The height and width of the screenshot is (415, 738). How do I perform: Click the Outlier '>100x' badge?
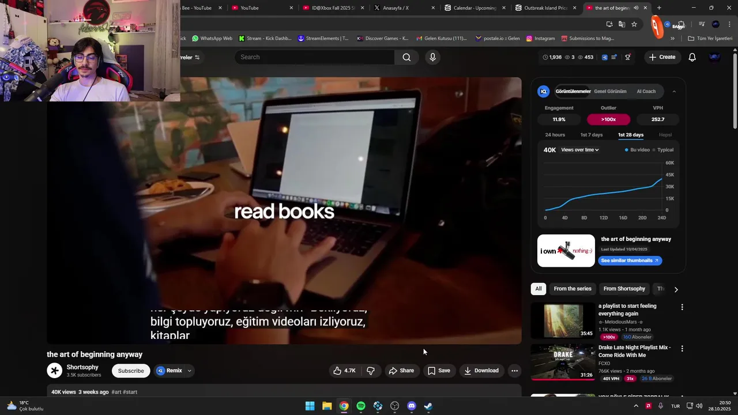(608, 119)
